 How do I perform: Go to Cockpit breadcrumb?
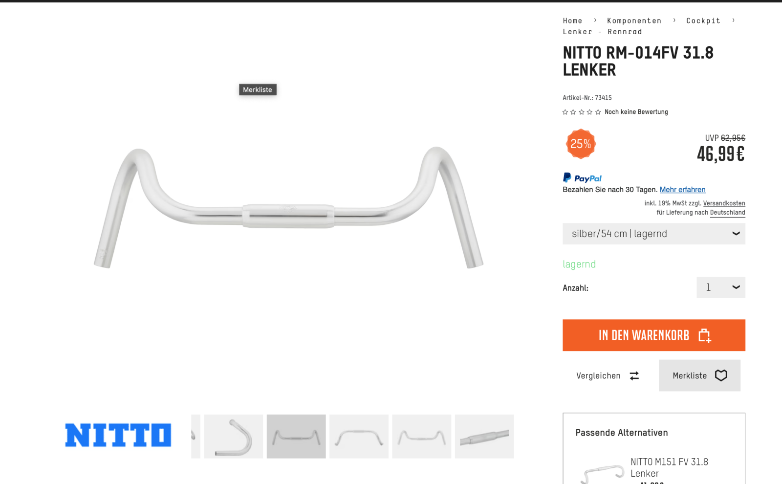pyautogui.click(x=703, y=21)
